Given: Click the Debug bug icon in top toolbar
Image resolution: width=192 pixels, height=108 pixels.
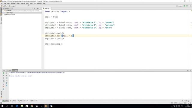Looking at the screenshot, I should pyautogui.click(x=187, y=6).
